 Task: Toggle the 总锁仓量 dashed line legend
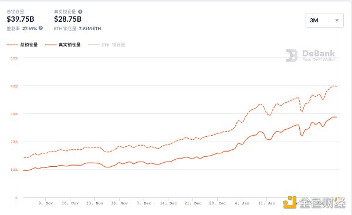tap(22, 45)
